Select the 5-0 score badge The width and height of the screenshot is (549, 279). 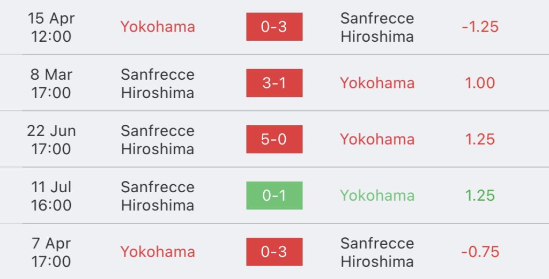tap(274, 139)
